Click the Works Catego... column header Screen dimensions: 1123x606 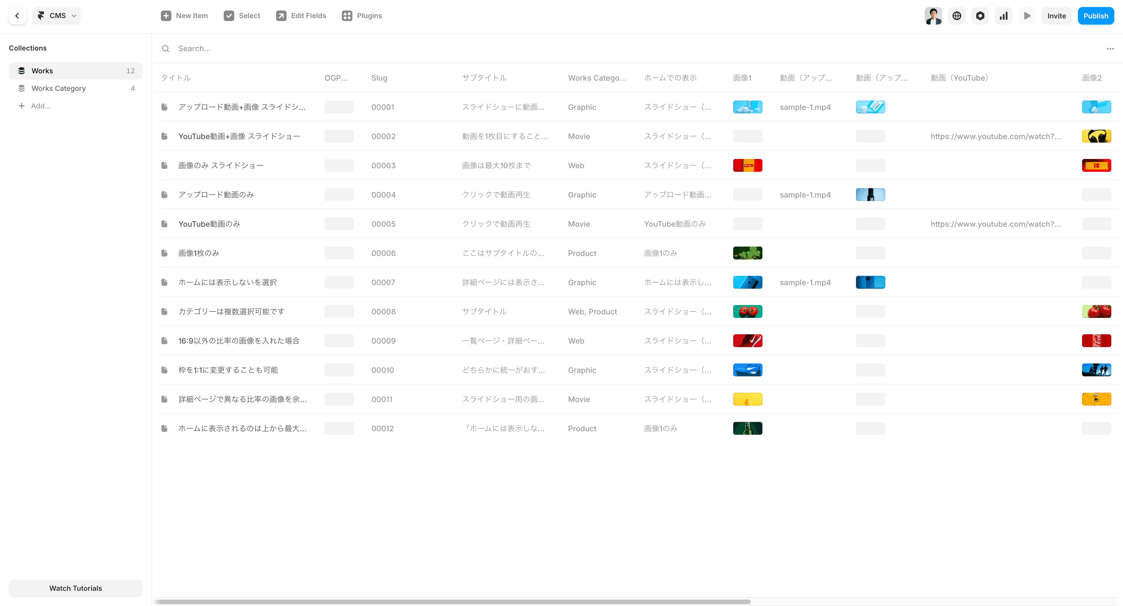point(597,77)
